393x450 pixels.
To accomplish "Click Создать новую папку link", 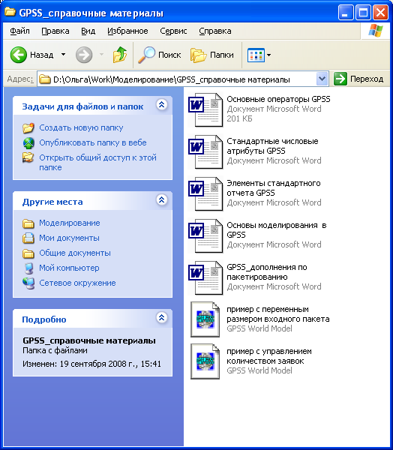I will tap(81, 127).
